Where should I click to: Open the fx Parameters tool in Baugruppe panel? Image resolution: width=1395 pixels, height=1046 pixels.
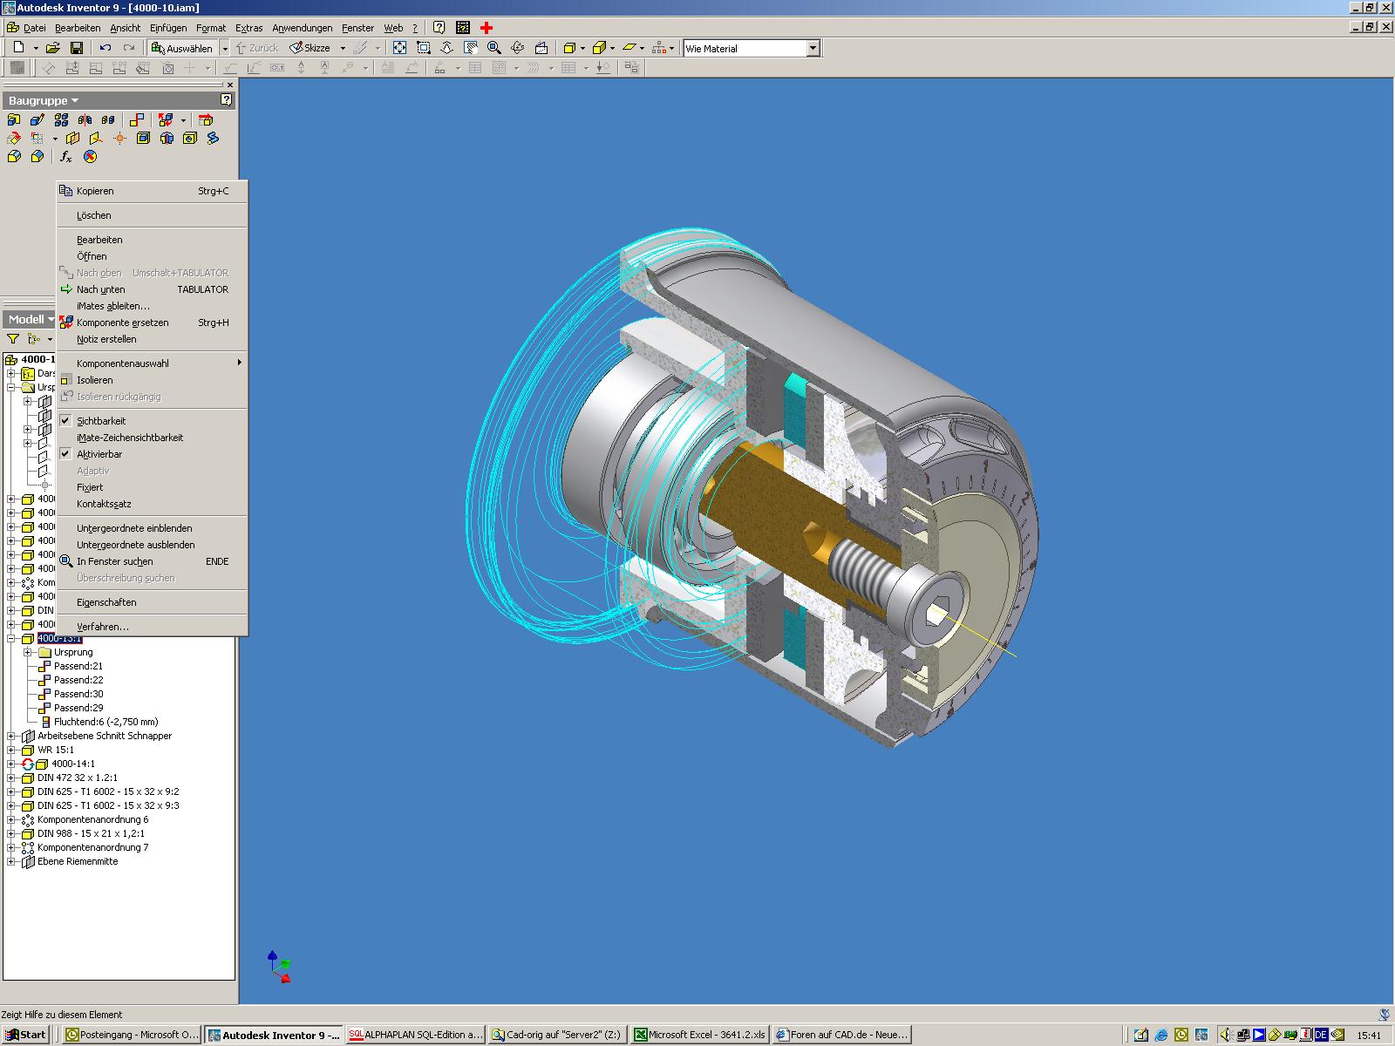(x=65, y=157)
